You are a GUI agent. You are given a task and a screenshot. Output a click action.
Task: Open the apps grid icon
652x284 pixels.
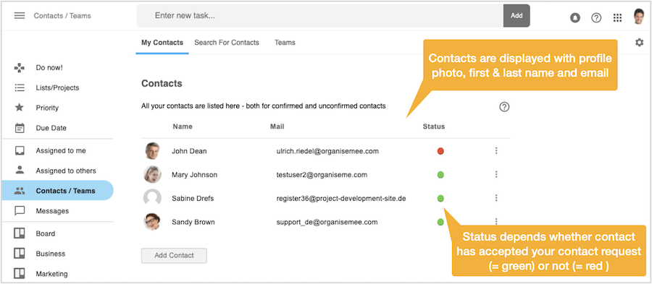point(617,18)
